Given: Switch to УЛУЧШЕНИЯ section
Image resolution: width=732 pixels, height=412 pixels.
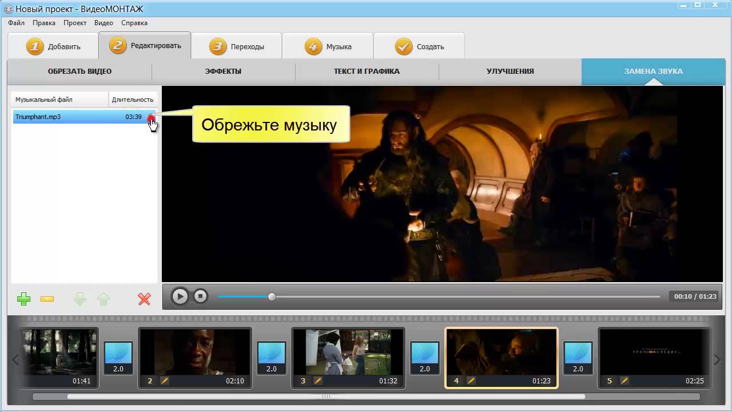Looking at the screenshot, I should pos(510,72).
